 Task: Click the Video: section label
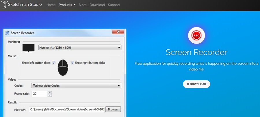[x=12, y=79]
